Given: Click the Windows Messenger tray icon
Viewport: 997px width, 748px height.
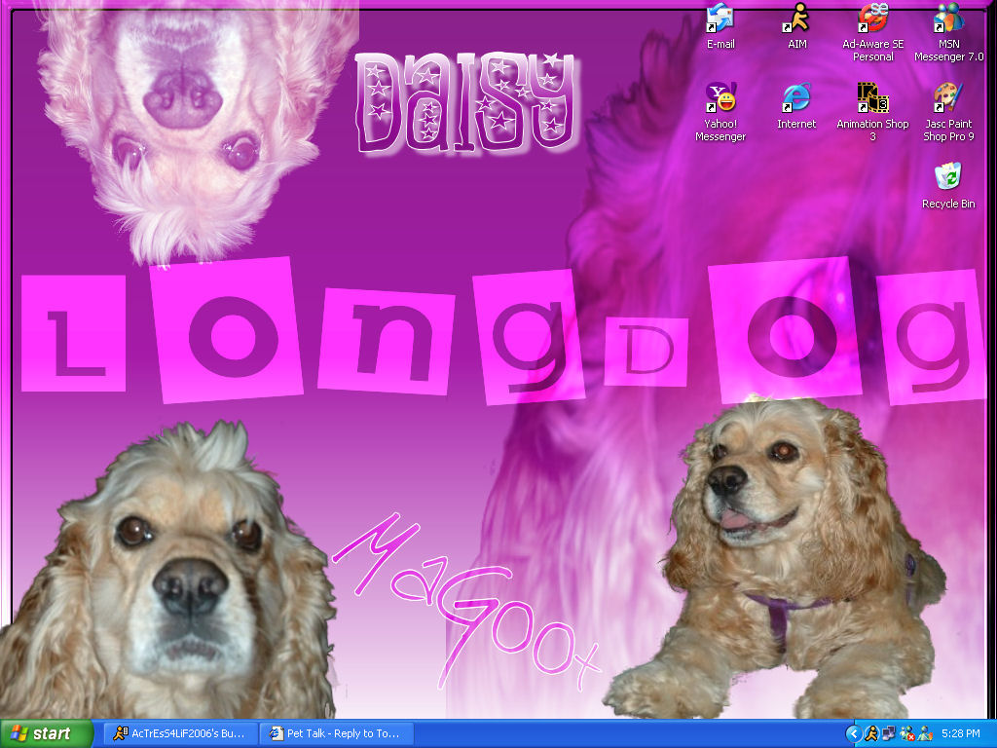Looking at the screenshot, I should [x=925, y=734].
